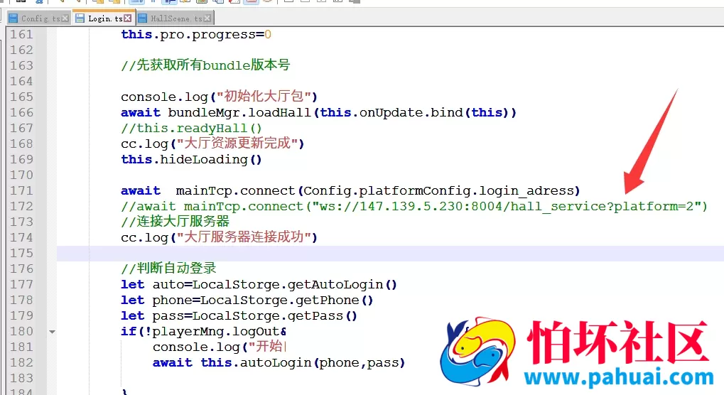Click Config.platformConfig.login_adress argument
Viewport: 724px width, 395px height.
tap(438, 191)
